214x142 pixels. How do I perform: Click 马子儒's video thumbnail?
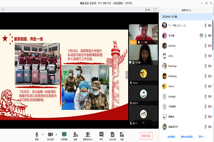click(143, 54)
